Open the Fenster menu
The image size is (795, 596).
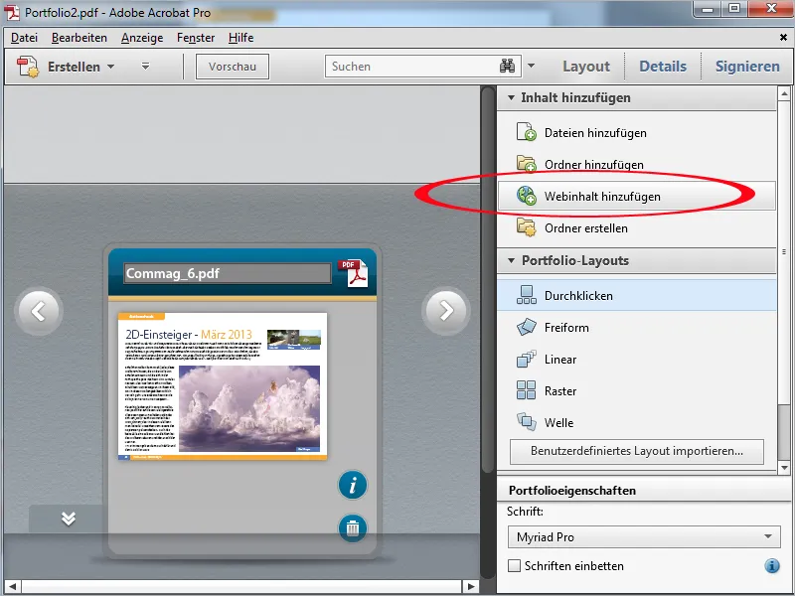point(196,38)
